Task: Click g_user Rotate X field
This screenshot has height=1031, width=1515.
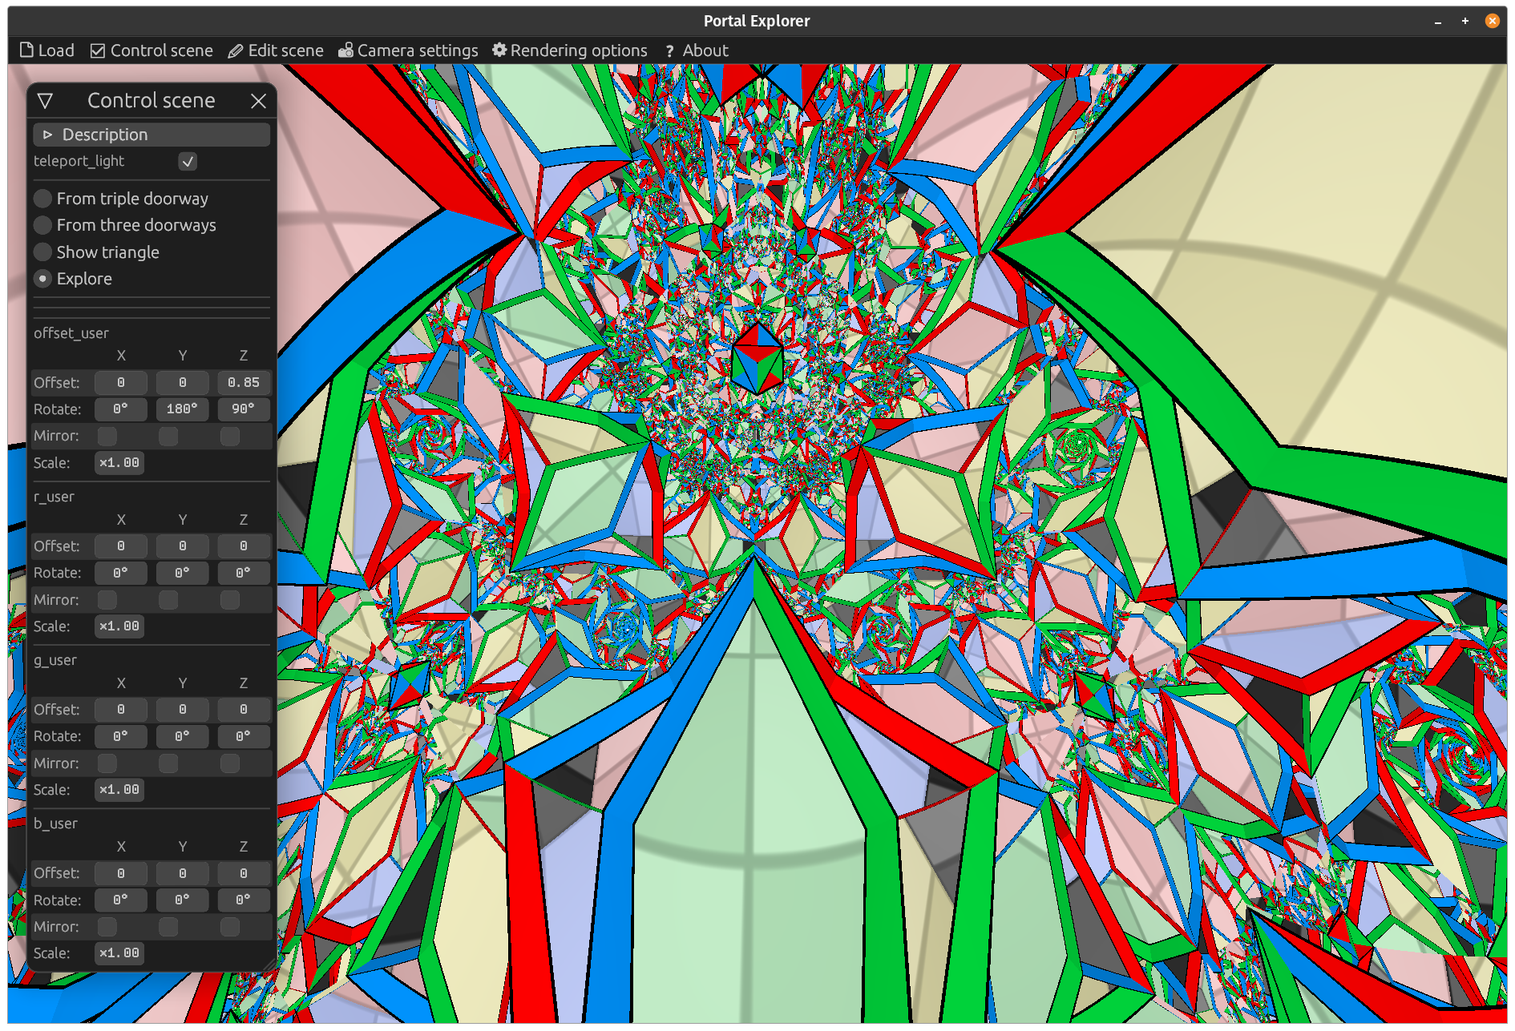Action: [x=121, y=736]
